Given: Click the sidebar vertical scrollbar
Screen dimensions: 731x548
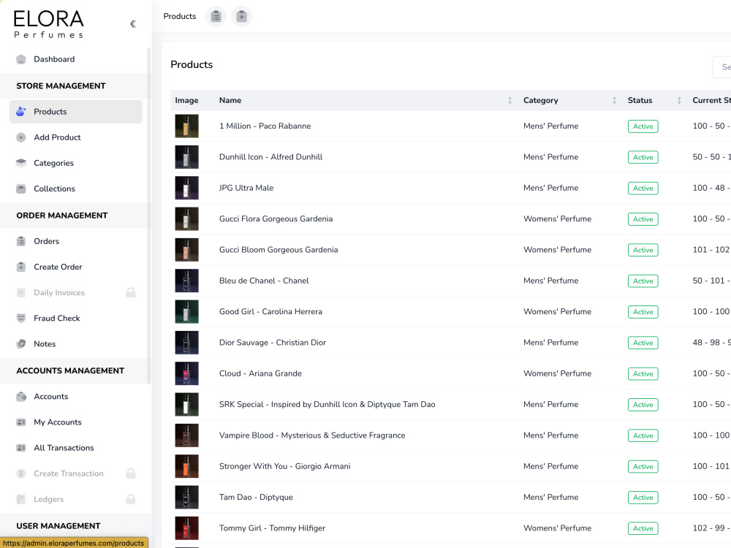Looking at the screenshot, I should pyautogui.click(x=148, y=216).
